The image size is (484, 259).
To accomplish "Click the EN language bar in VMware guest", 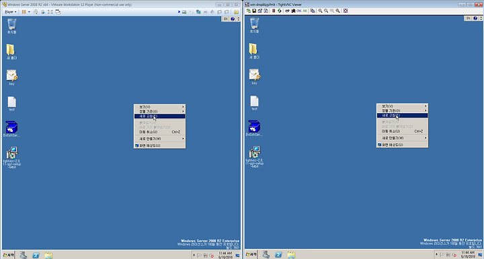I will 225,19.
